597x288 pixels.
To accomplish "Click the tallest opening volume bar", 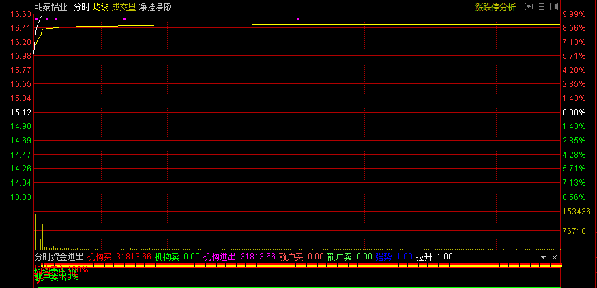I will (x=35, y=232).
